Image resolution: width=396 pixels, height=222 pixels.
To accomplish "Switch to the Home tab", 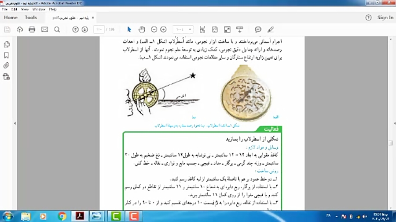I will [11, 18].
